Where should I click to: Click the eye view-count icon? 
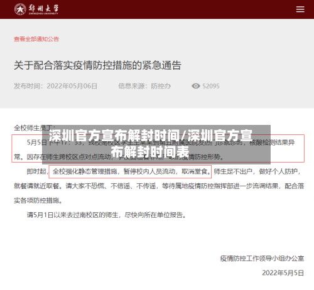[196, 86]
